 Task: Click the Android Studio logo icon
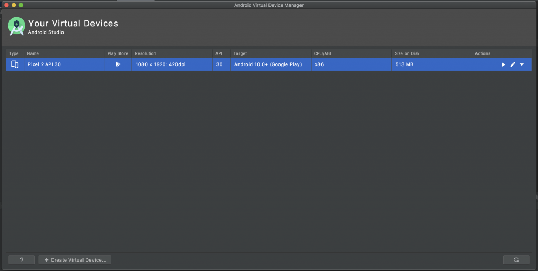[16, 26]
